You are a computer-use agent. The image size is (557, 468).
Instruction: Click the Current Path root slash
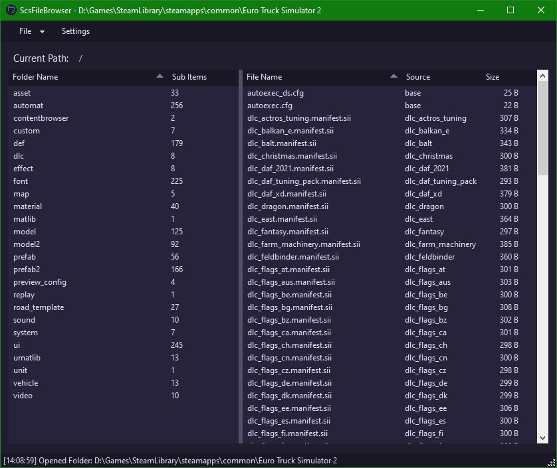[x=80, y=58]
